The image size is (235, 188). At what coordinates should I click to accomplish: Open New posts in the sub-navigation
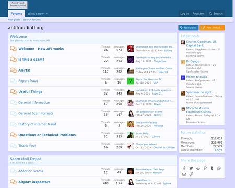click(14, 20)
